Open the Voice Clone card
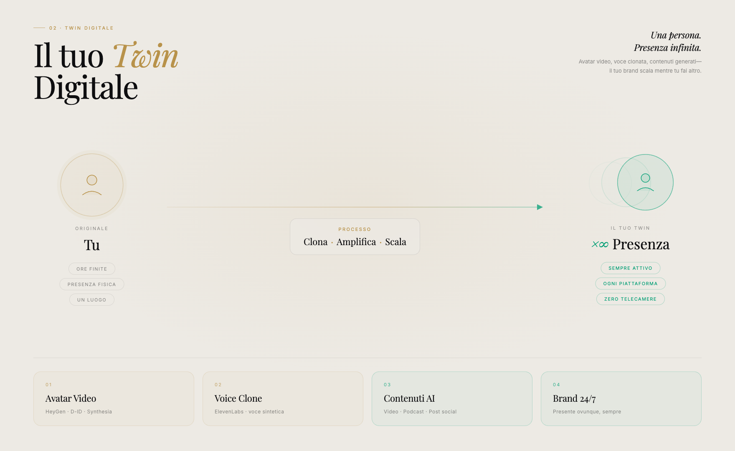Image resolution: width=735 pixels, height=451 pixels. [283, 399]
